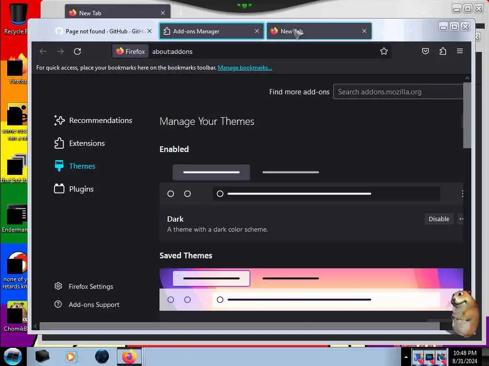Open Plugins in the add-ons sidebar
This screenshot has width=489, height=366.
[x=74, y=189]
